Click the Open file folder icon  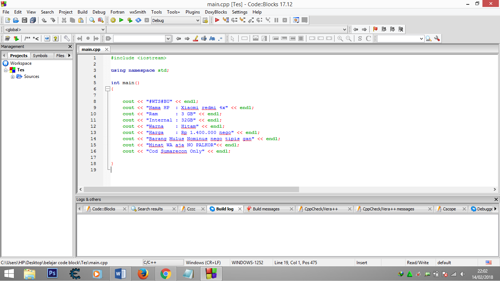pos(16,20)
